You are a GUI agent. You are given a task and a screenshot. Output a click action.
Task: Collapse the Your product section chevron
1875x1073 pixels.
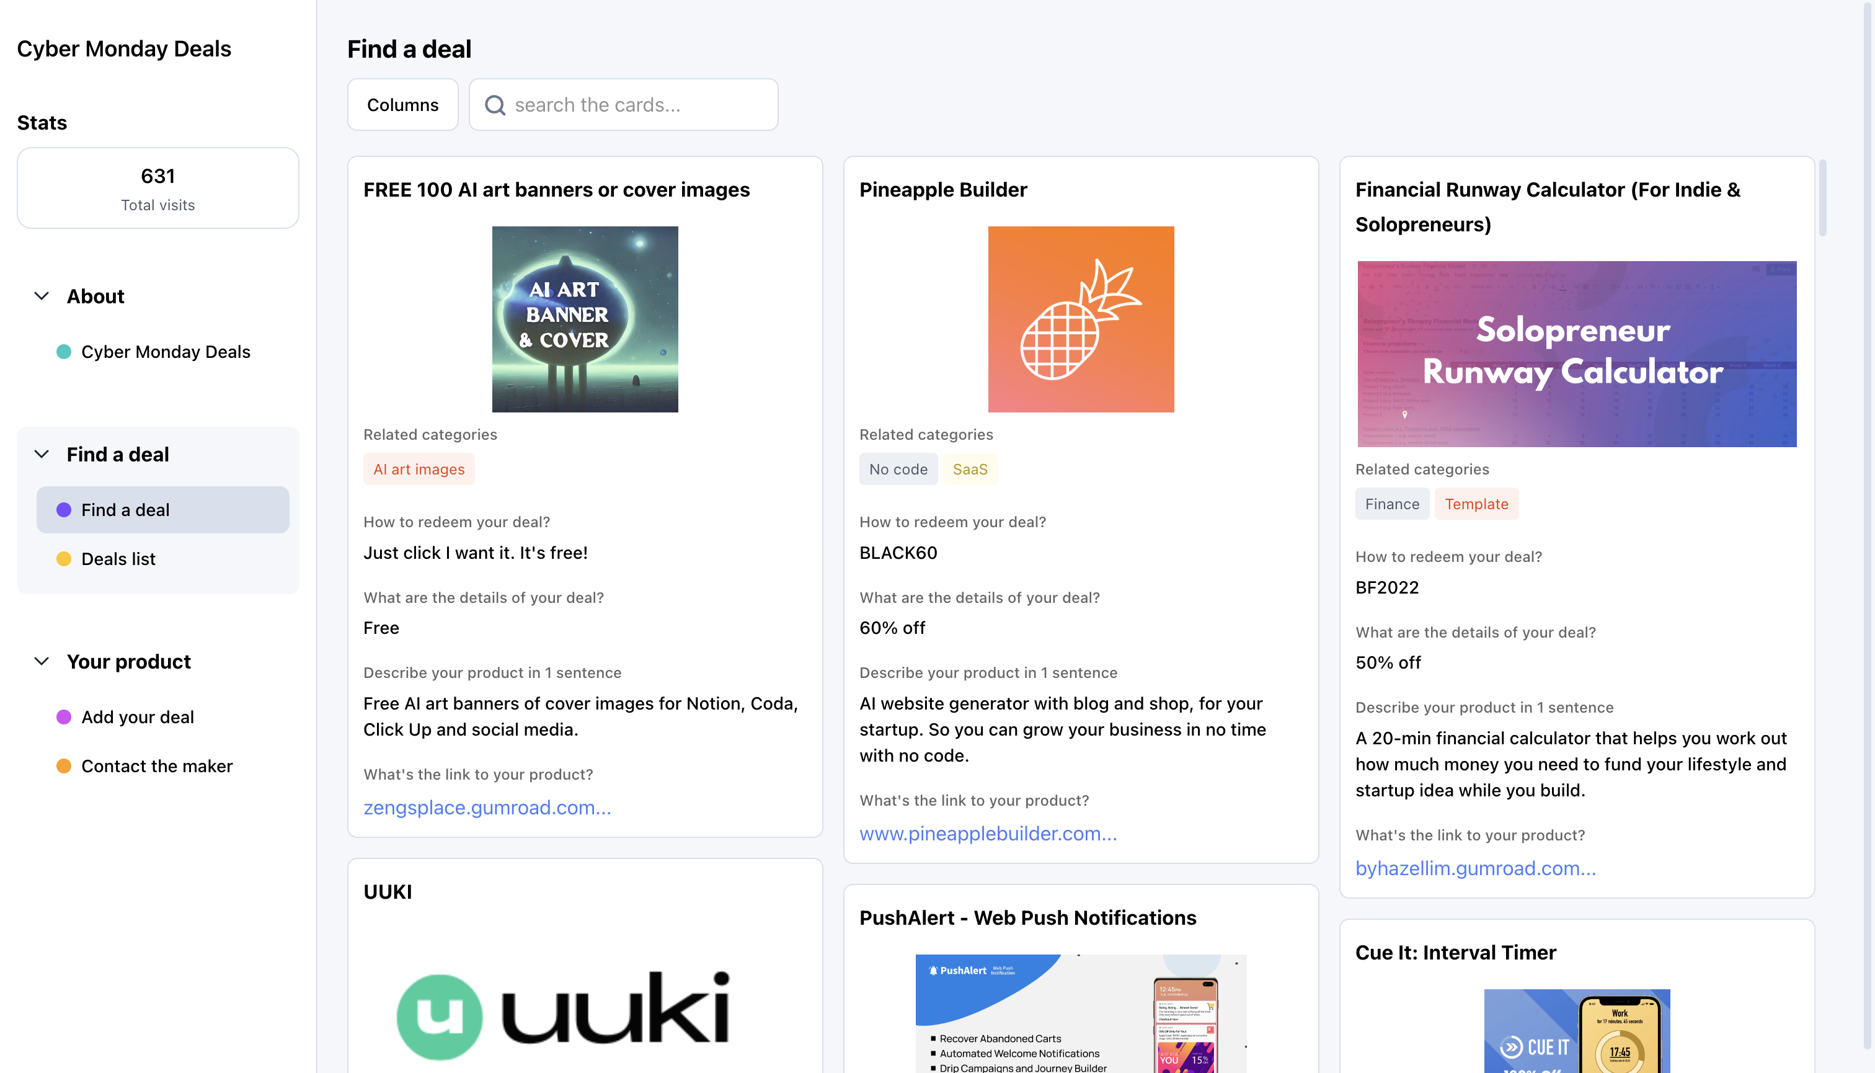[x=42, y=662]
